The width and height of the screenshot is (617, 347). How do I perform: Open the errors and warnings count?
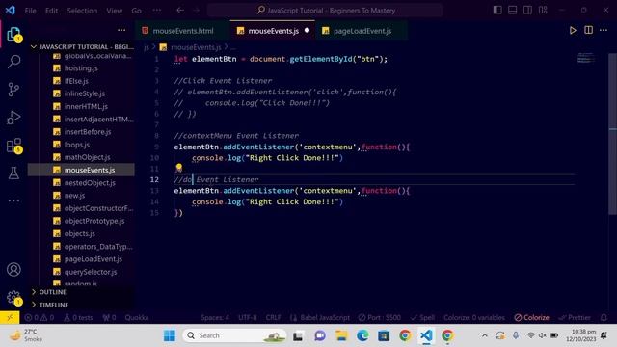click(39, 317)
